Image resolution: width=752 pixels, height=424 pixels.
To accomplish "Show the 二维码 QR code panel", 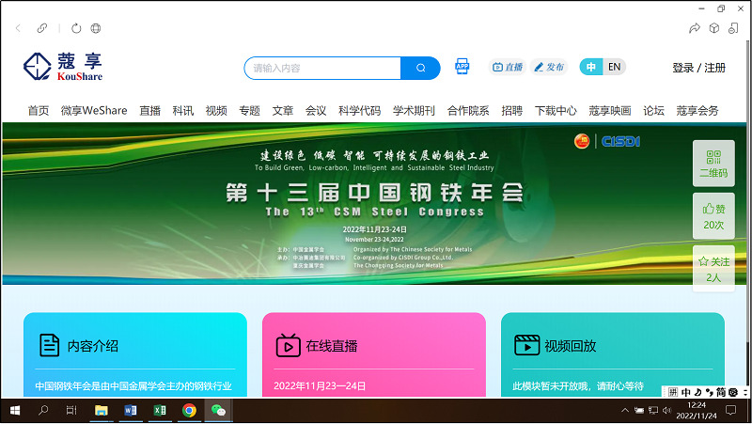I will pyautogui.click(x=713, y=164).
